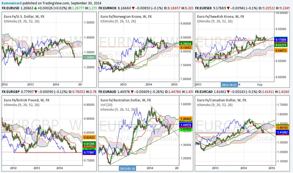Click the orange 1.46163 price tag
This screenshot has height=173, width=293.
click(282, 128)
